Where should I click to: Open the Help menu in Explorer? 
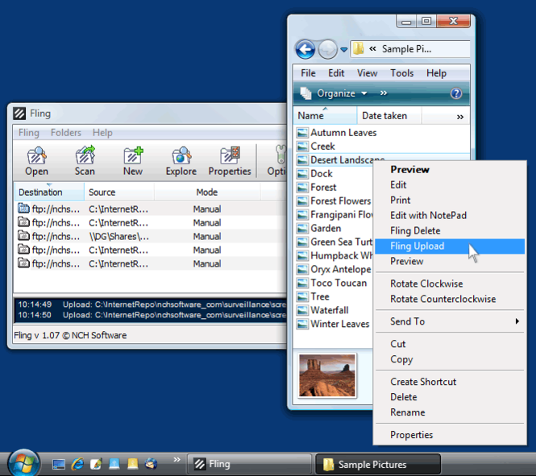click(436, 73)
